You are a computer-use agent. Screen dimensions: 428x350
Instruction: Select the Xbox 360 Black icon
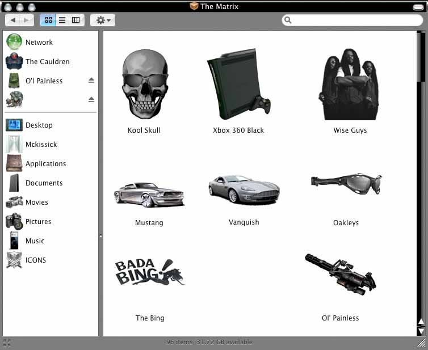(238, 84)
